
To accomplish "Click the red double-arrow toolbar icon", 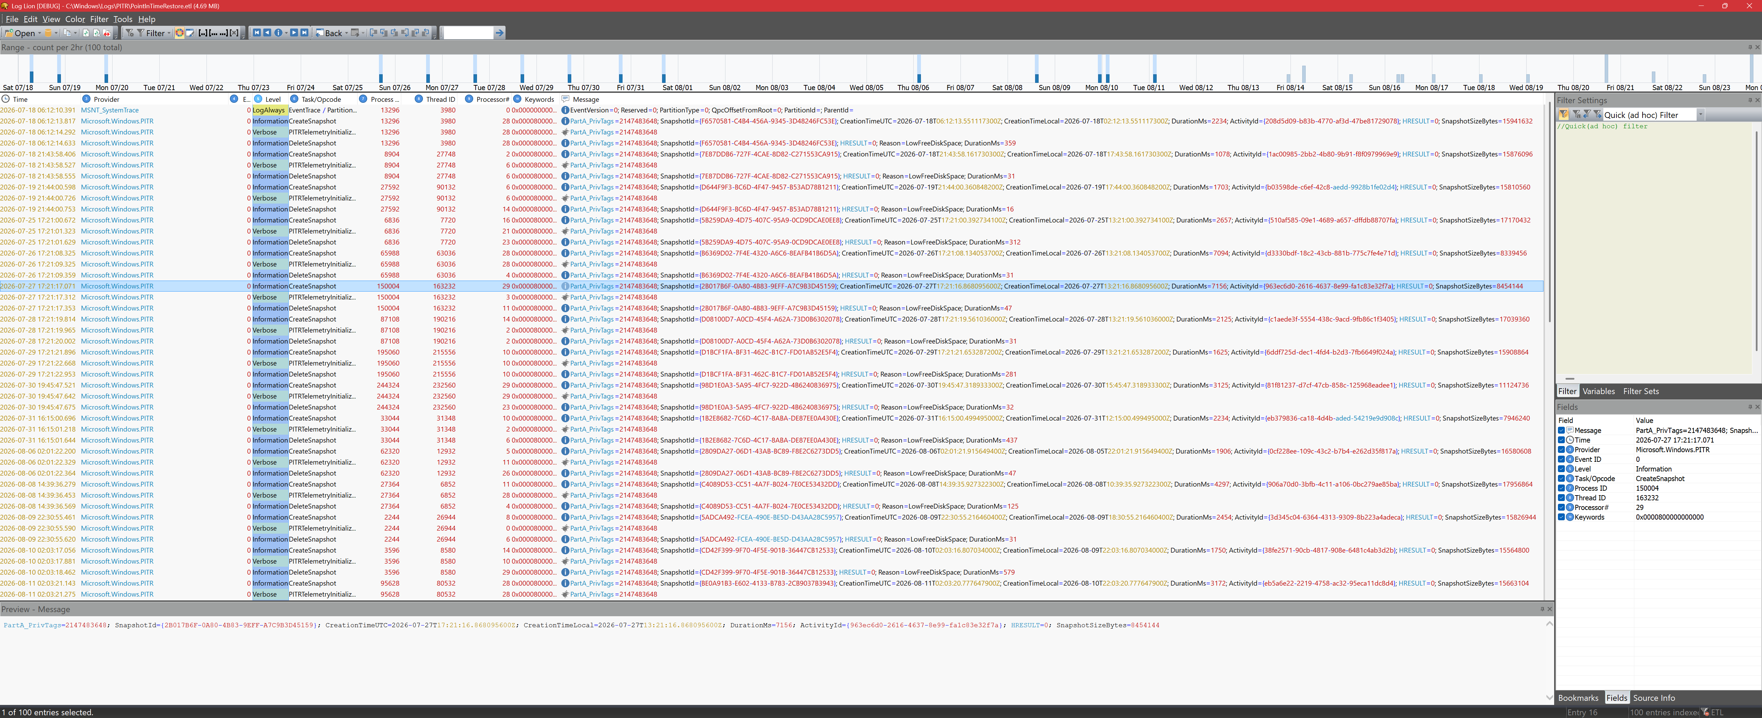I will (x=107, y=33).
